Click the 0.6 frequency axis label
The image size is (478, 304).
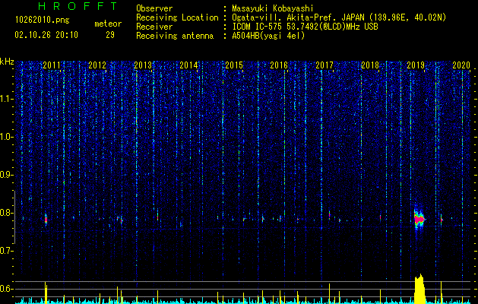click(5, 289)
